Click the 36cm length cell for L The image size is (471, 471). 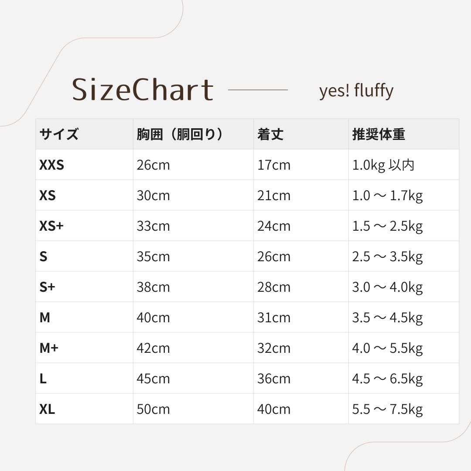click(x=273, y=379)
